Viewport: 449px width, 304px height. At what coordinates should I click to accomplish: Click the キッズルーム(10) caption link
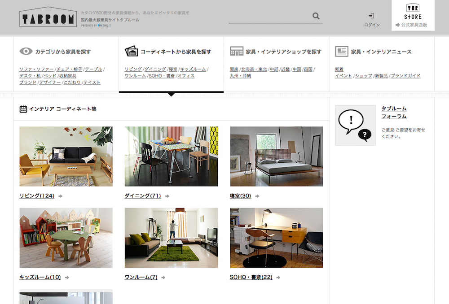pos(40,277)
